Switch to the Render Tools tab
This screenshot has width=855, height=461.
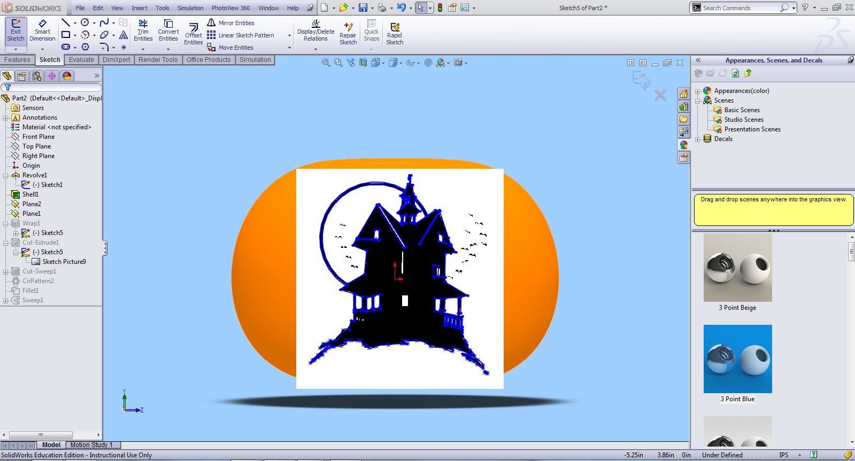pyautogui.click(x=158, y=60)
